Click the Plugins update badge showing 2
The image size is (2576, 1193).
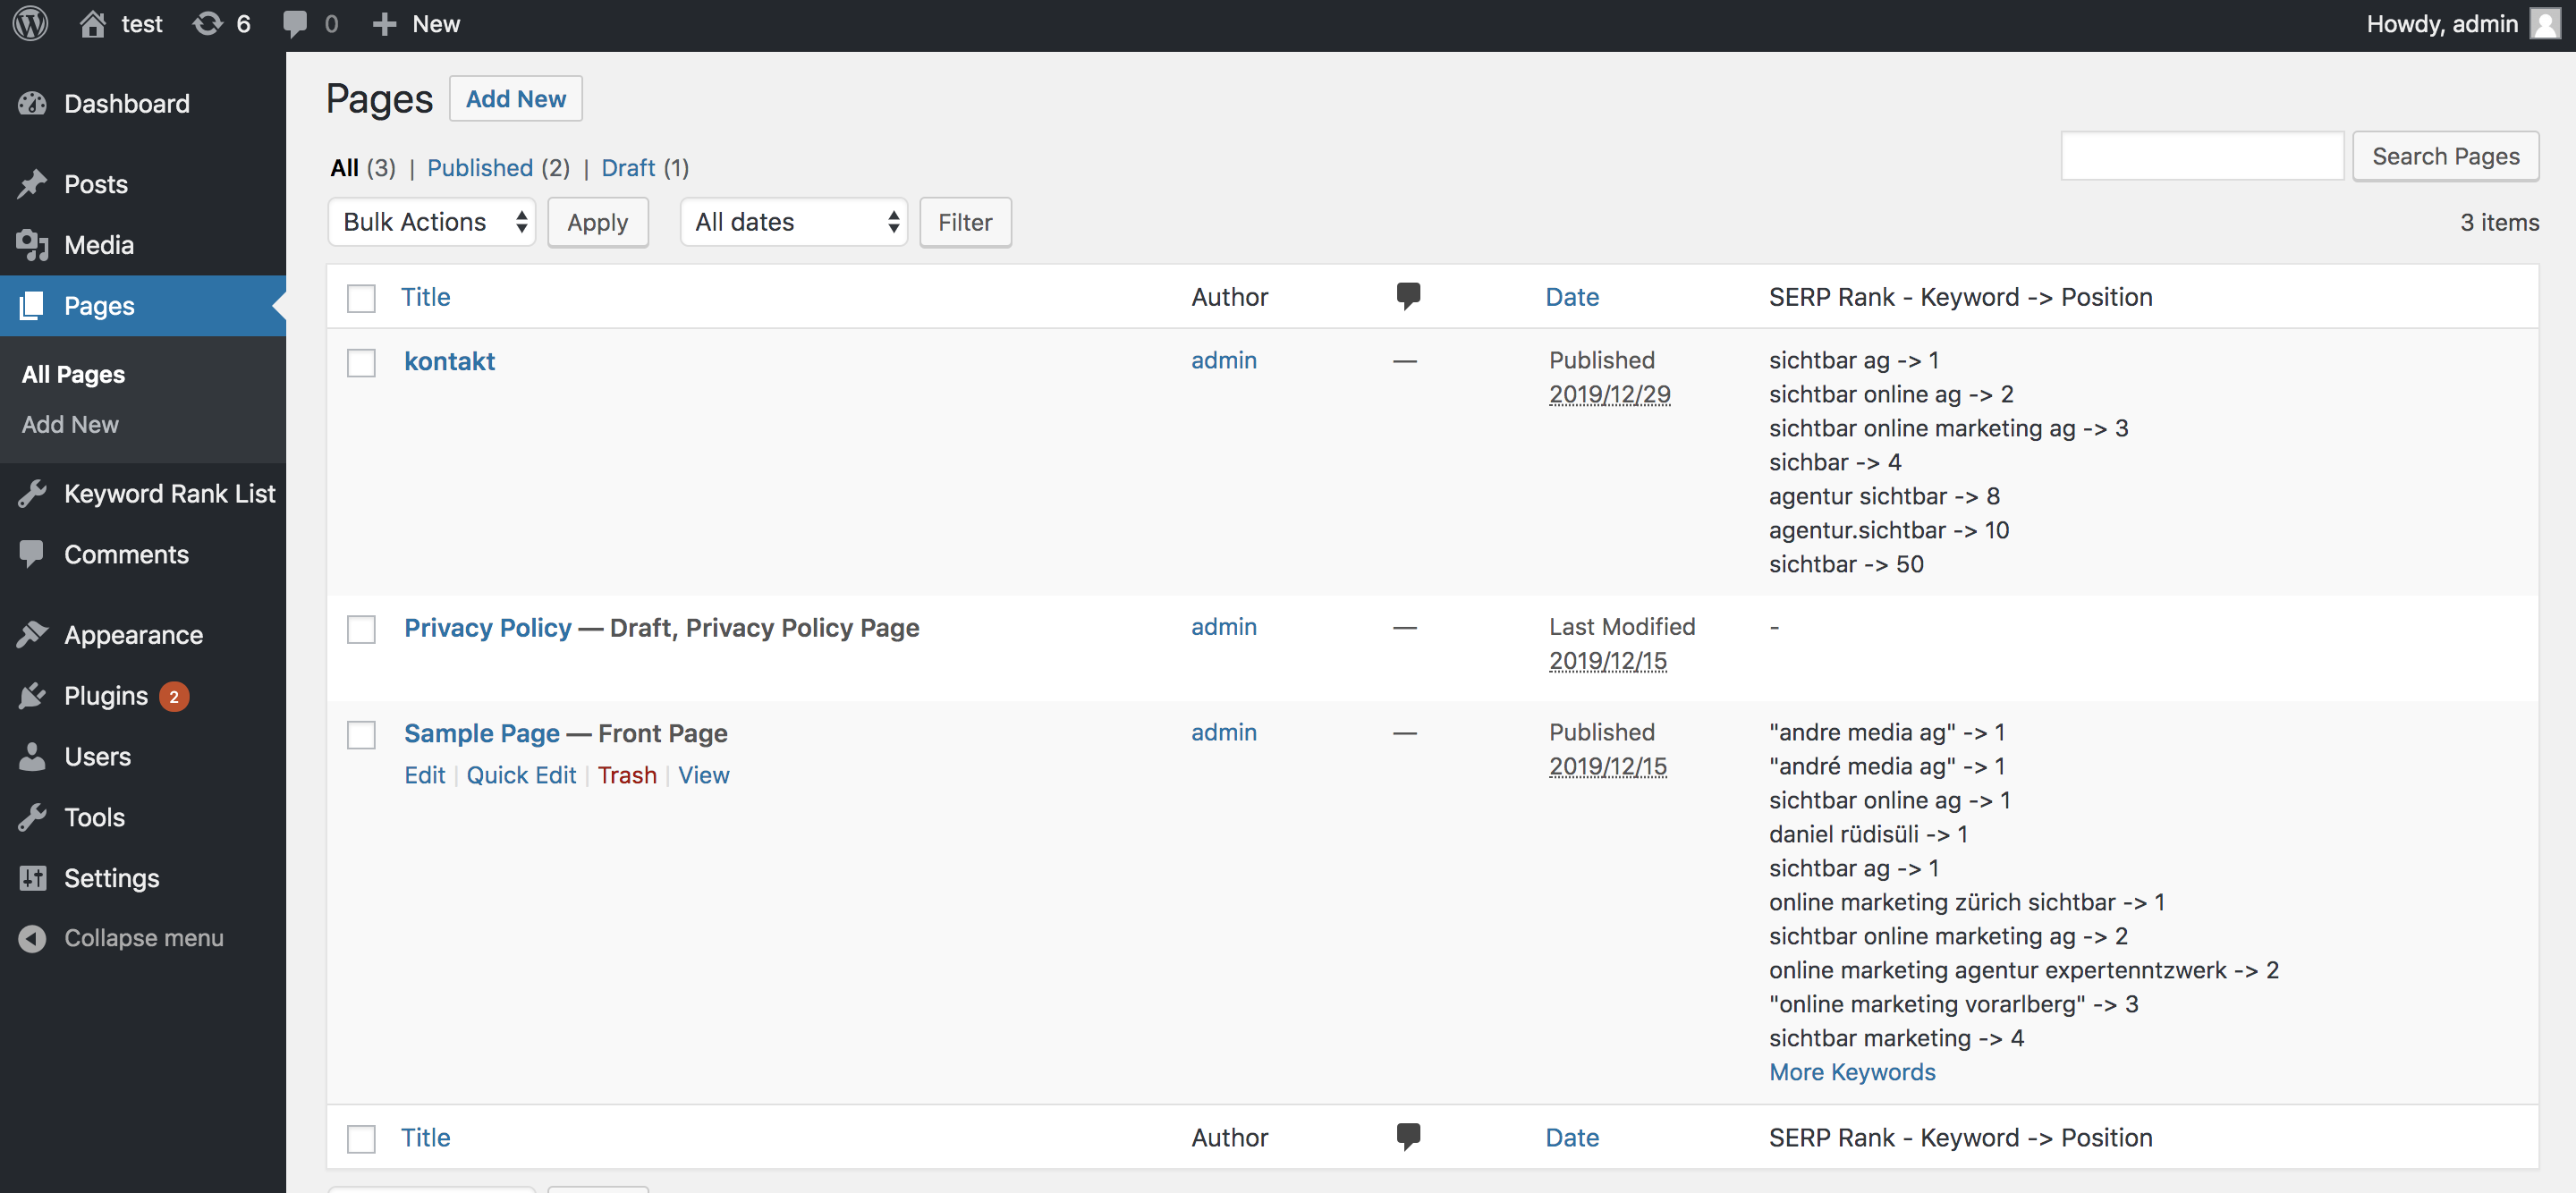174,696
